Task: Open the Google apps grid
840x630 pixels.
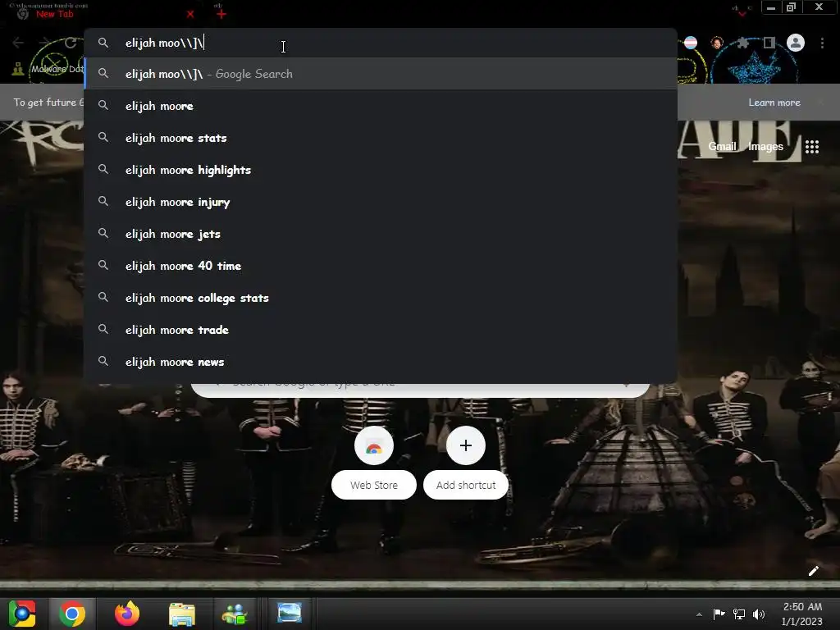Action: (812, 146)
